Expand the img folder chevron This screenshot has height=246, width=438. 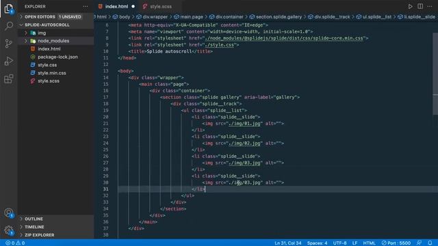coord(26,33)
